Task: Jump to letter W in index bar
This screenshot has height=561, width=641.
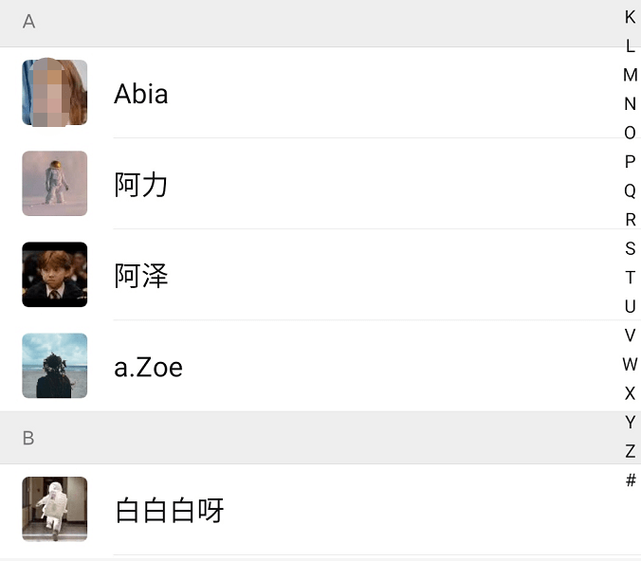Action: click(631, 365)
